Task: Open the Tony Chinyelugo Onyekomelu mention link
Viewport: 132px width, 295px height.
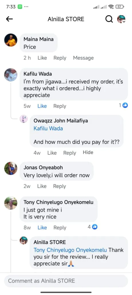Action: pos(70,250)
